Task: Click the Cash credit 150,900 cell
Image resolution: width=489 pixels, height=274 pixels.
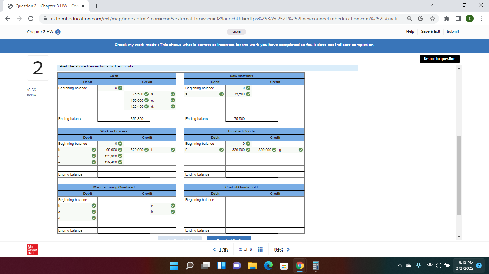Action: [137, 100]
